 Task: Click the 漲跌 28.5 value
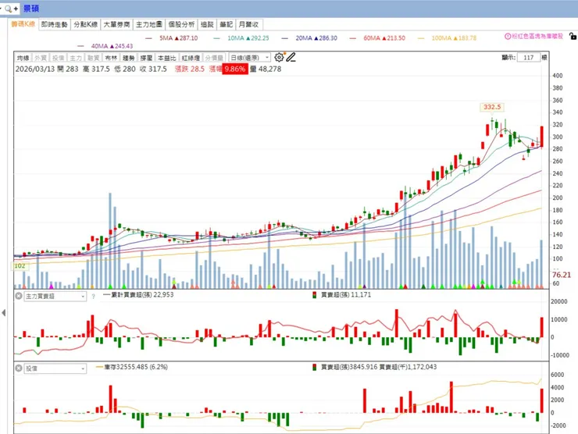[x=190, y=69]
